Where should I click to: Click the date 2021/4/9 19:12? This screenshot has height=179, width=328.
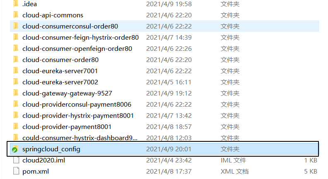(169, 93)
